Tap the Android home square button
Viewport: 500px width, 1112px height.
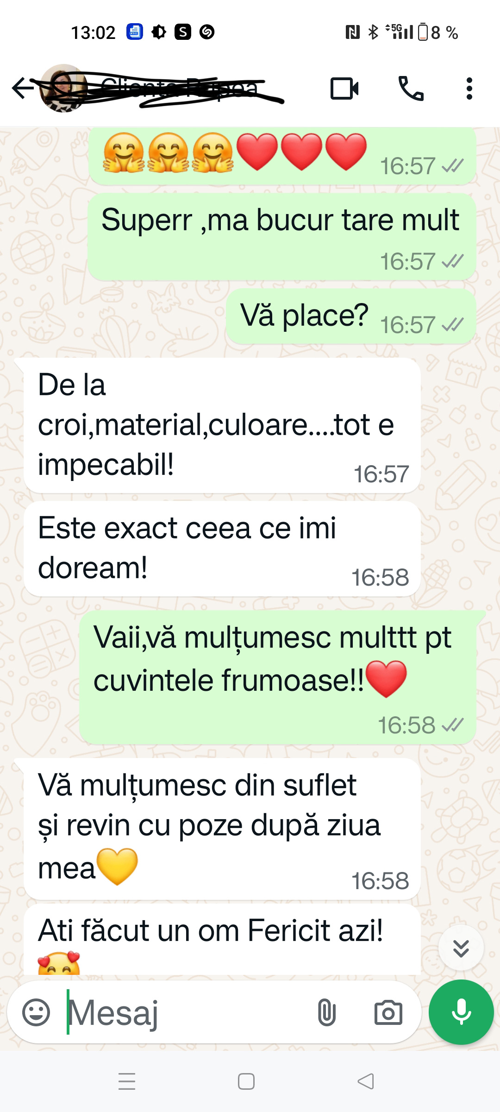tap(246, 1081)
